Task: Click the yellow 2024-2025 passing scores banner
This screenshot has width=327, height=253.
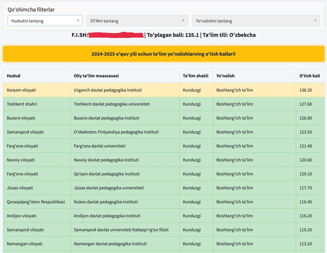Action: (x=164, y=54)
